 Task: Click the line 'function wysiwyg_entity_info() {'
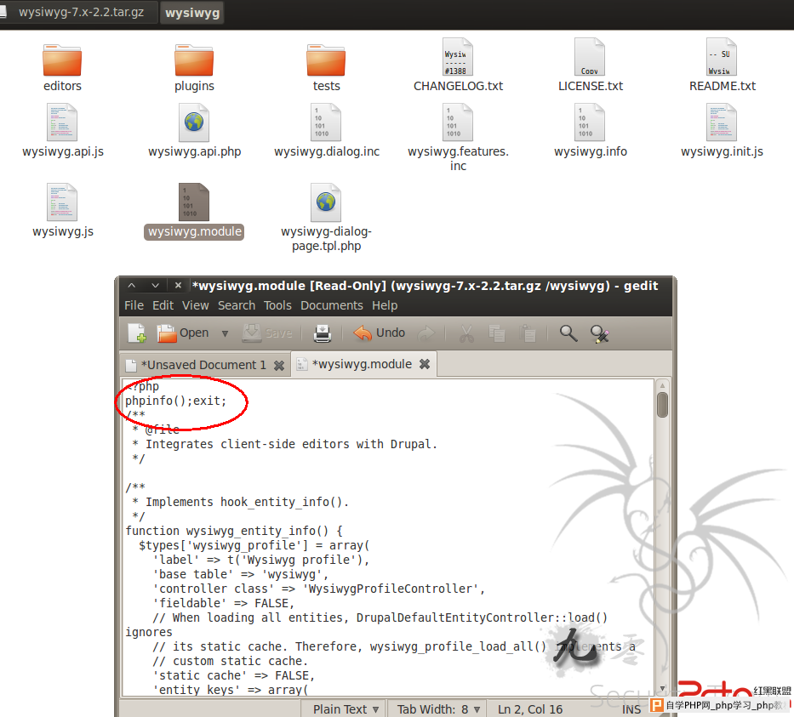tap(234, 531)
